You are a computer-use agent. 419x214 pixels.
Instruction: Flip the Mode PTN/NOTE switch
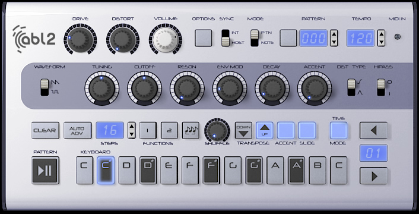255,38
